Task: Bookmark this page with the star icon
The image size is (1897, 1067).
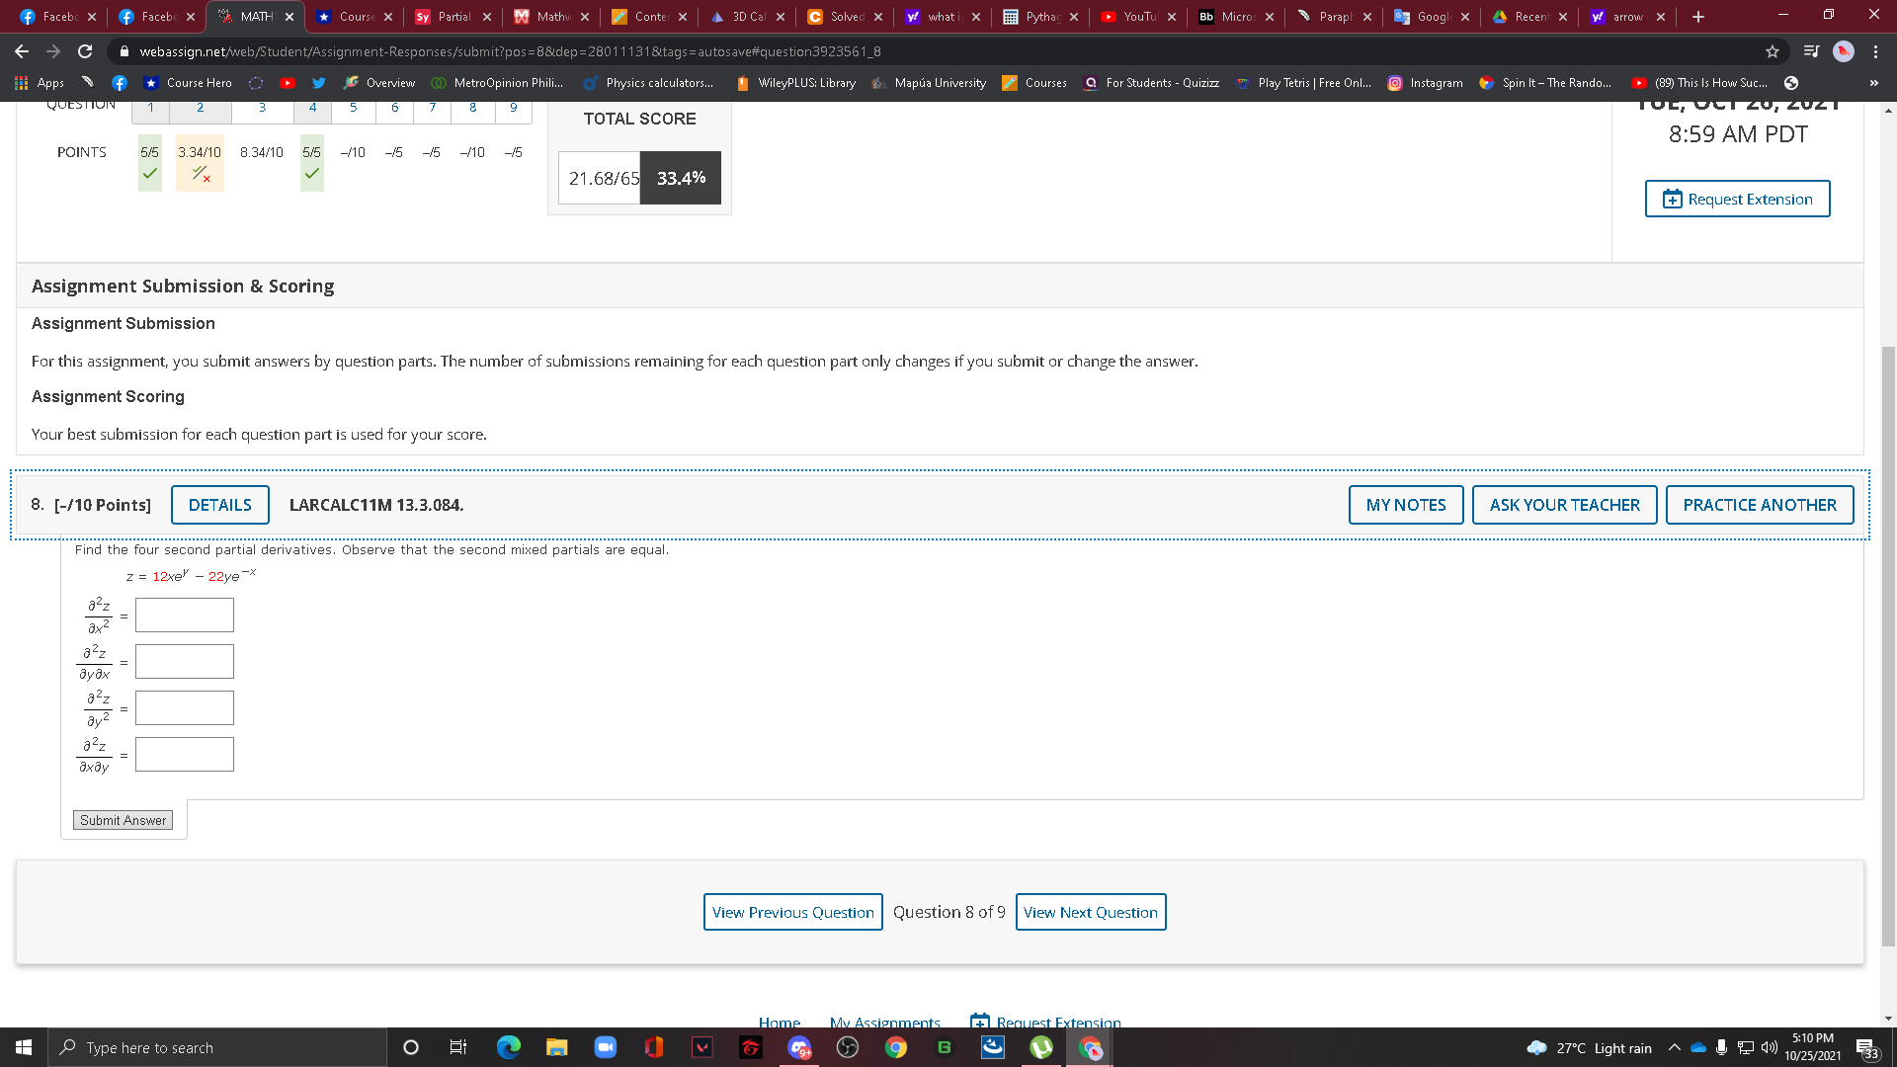Action: (1772, 51)
